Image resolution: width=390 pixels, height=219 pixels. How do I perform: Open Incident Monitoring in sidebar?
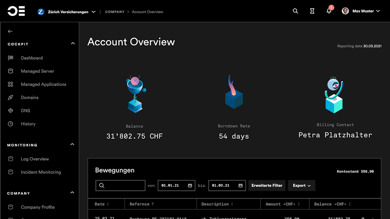click(x=41, y=172)
